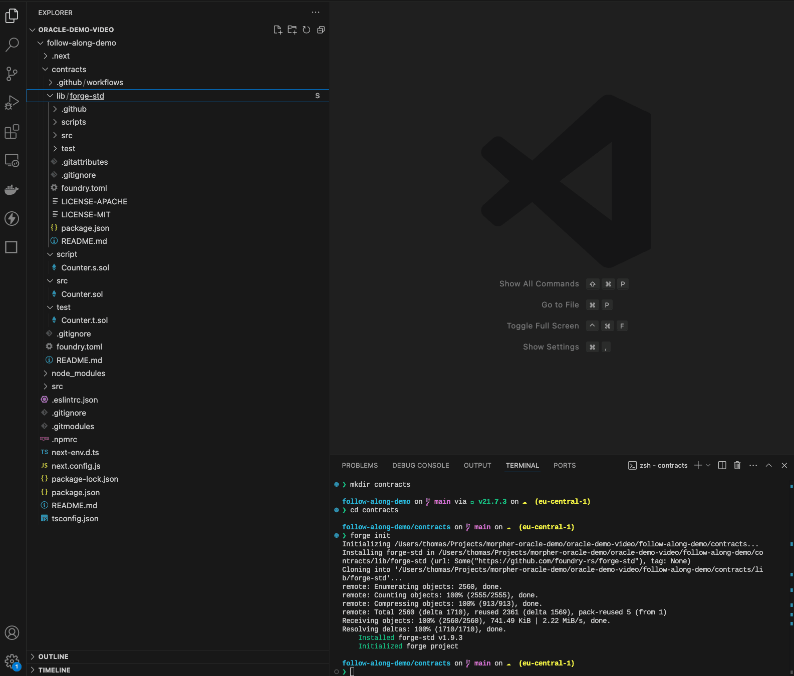Open terminal panel more actions menu
Screen dimensions: 794x676
(753, 465)
